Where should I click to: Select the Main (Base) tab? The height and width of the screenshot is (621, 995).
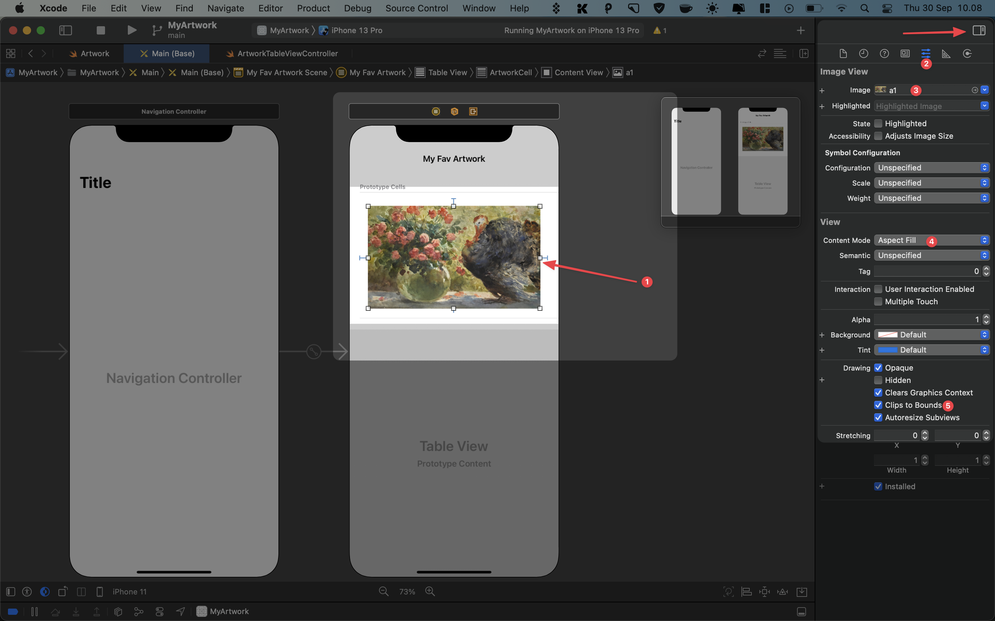(167, 53)
